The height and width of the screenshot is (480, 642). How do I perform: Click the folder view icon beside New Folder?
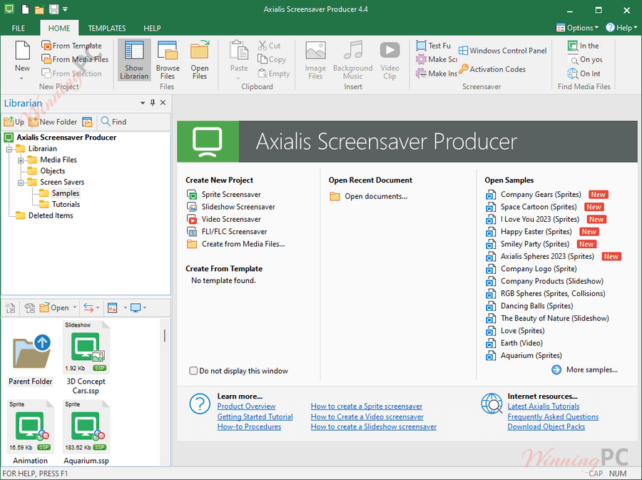[87, 122]
